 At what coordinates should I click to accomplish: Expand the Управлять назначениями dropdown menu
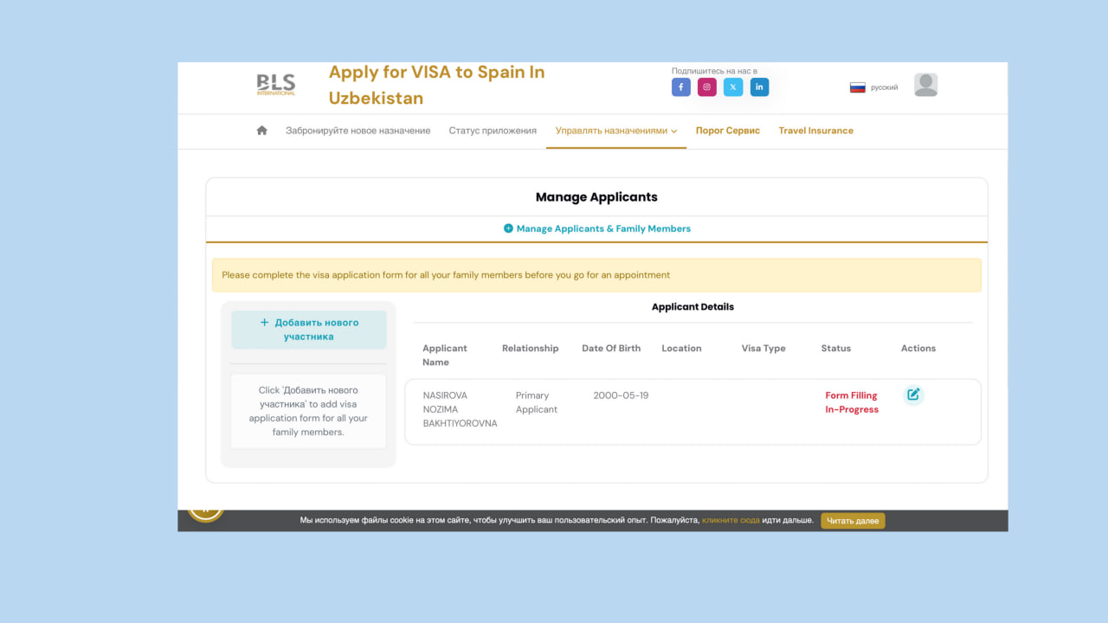[615, 131]
